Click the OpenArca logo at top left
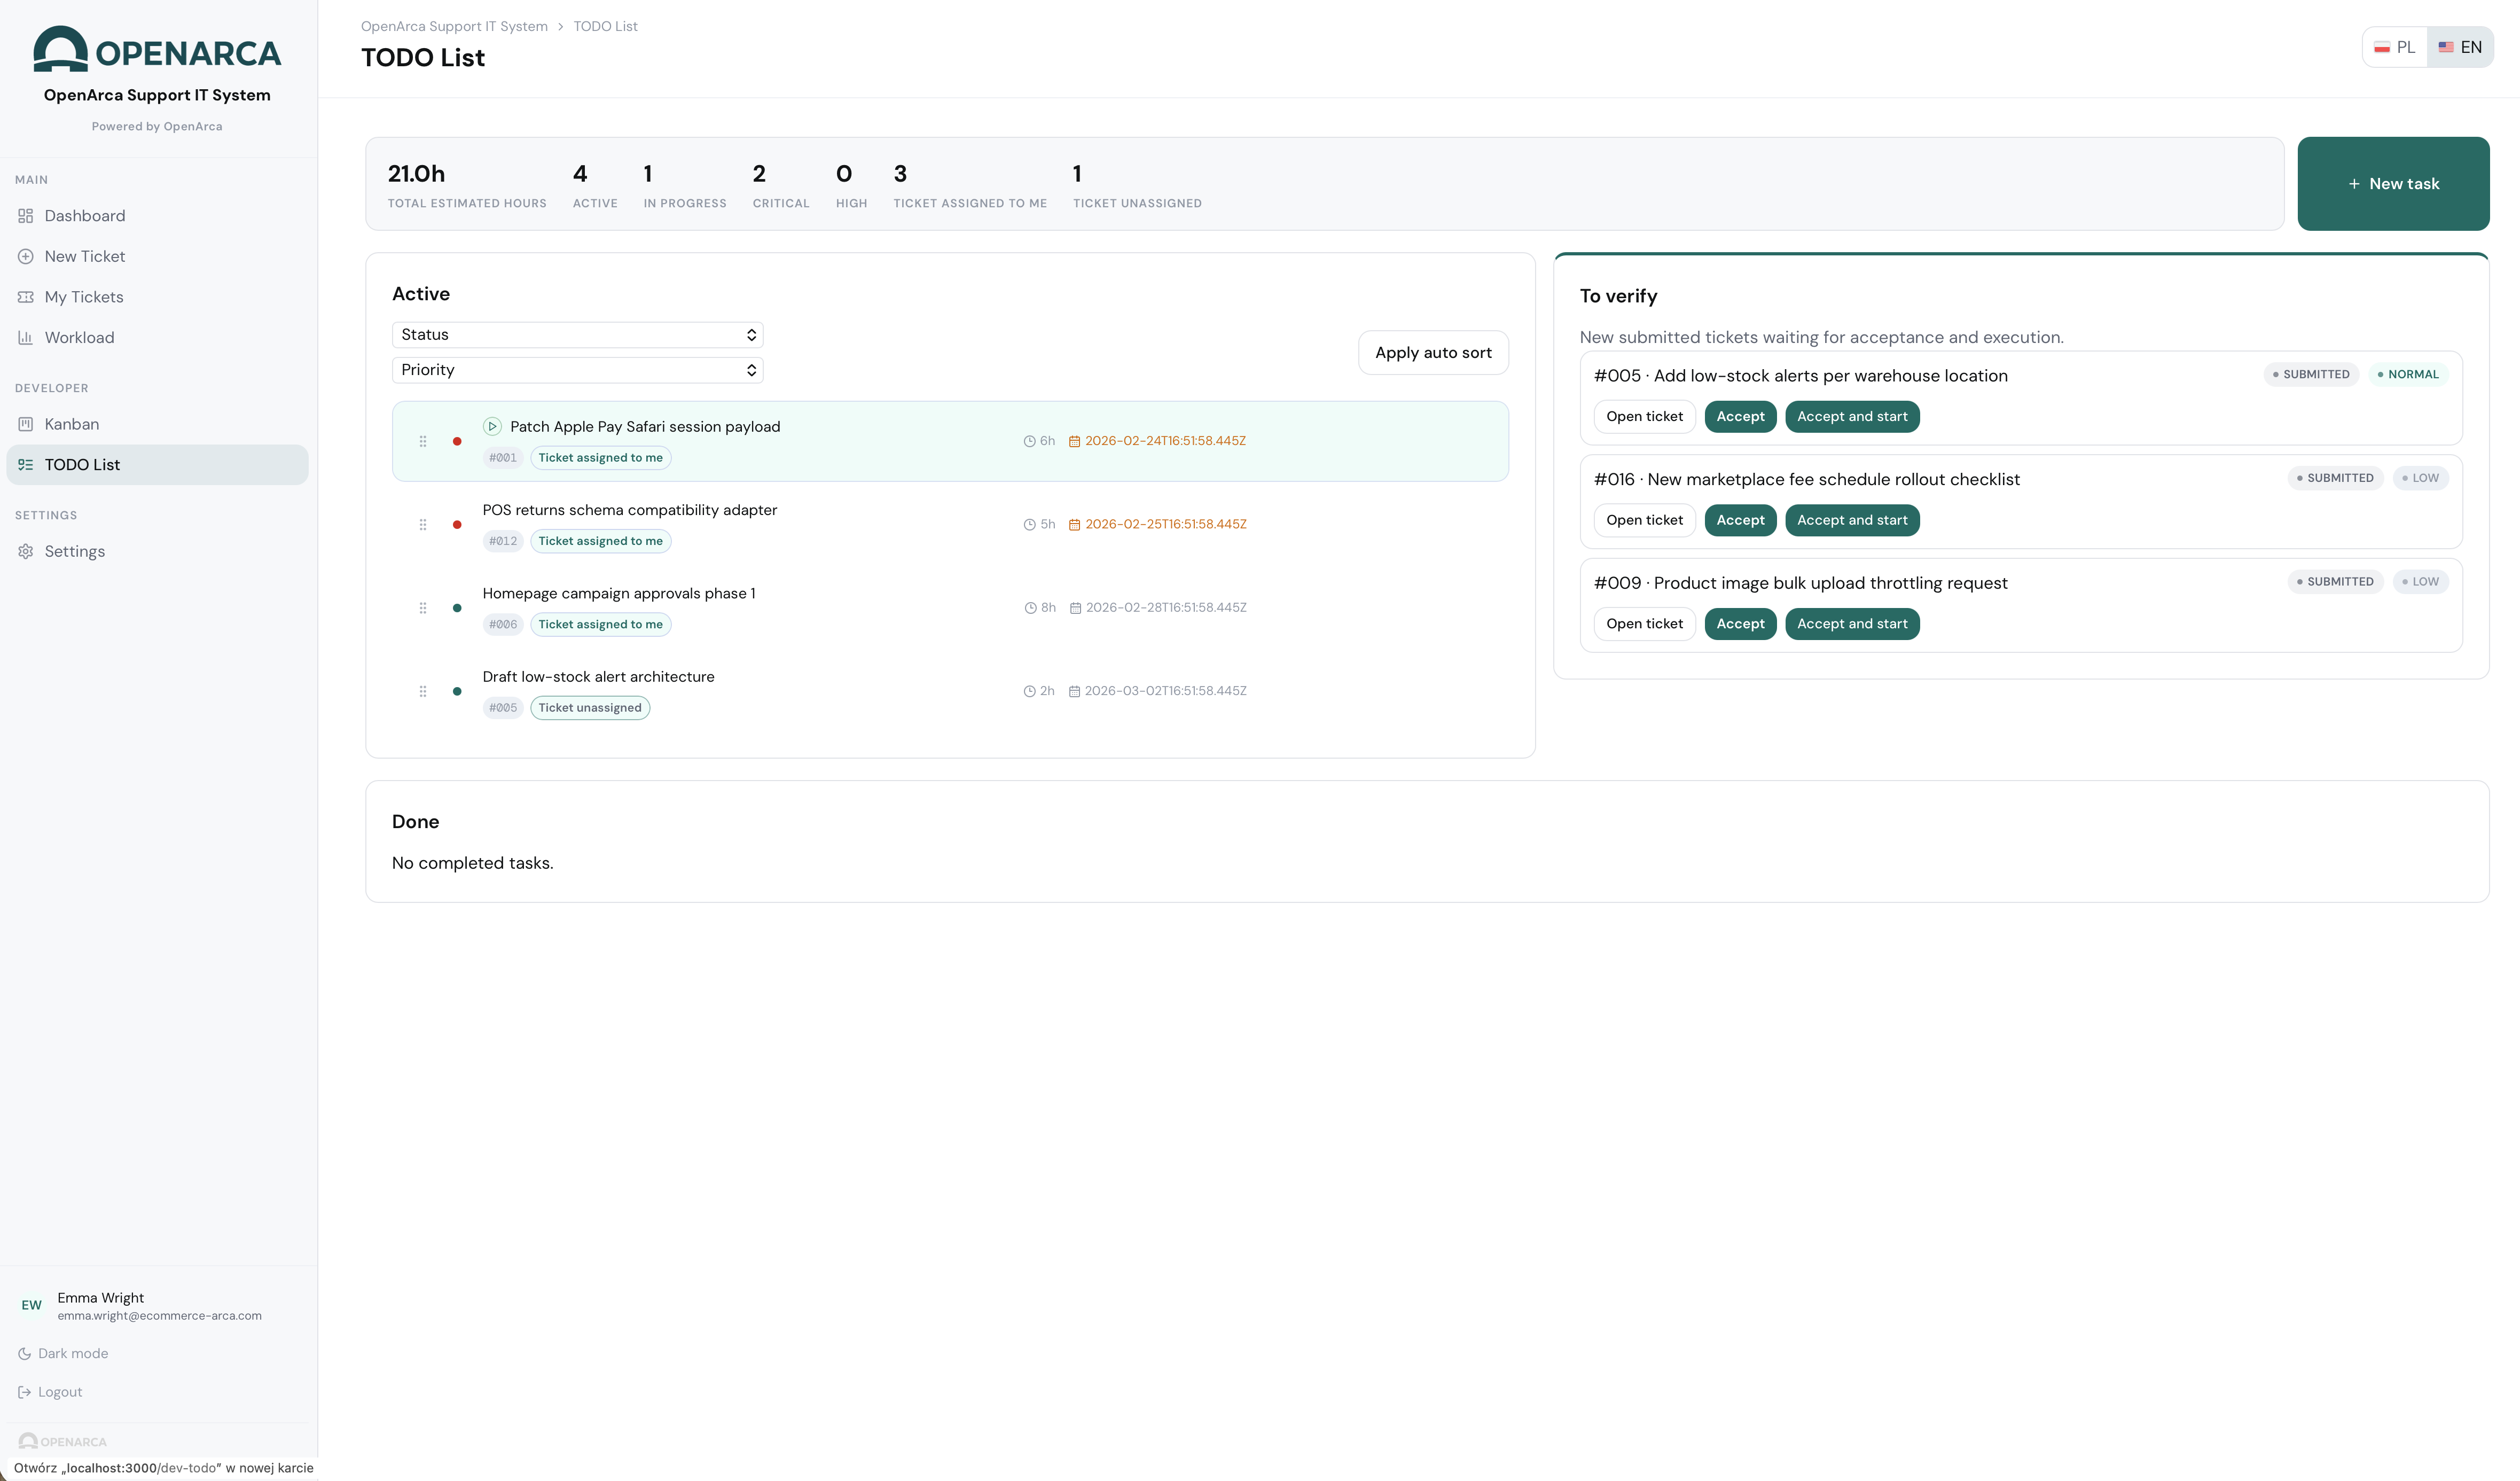The height and width of the screenshot is (1481, 2520). coord(157,50)
